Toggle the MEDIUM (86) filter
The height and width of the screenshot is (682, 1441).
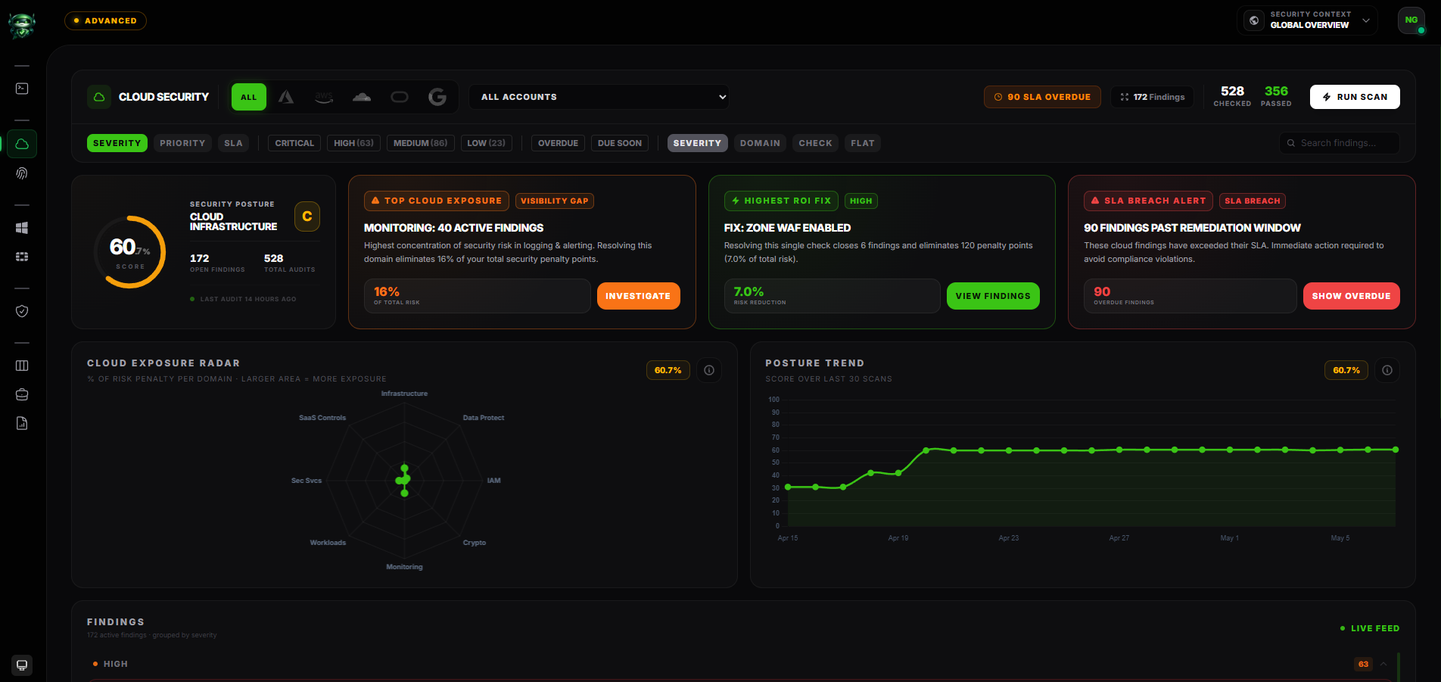421,143
